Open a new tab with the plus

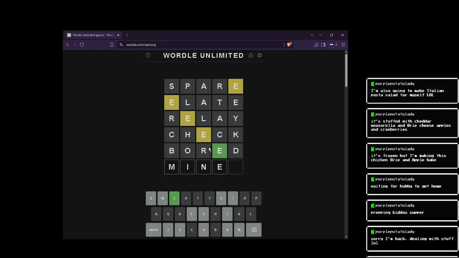coord(127,35)
